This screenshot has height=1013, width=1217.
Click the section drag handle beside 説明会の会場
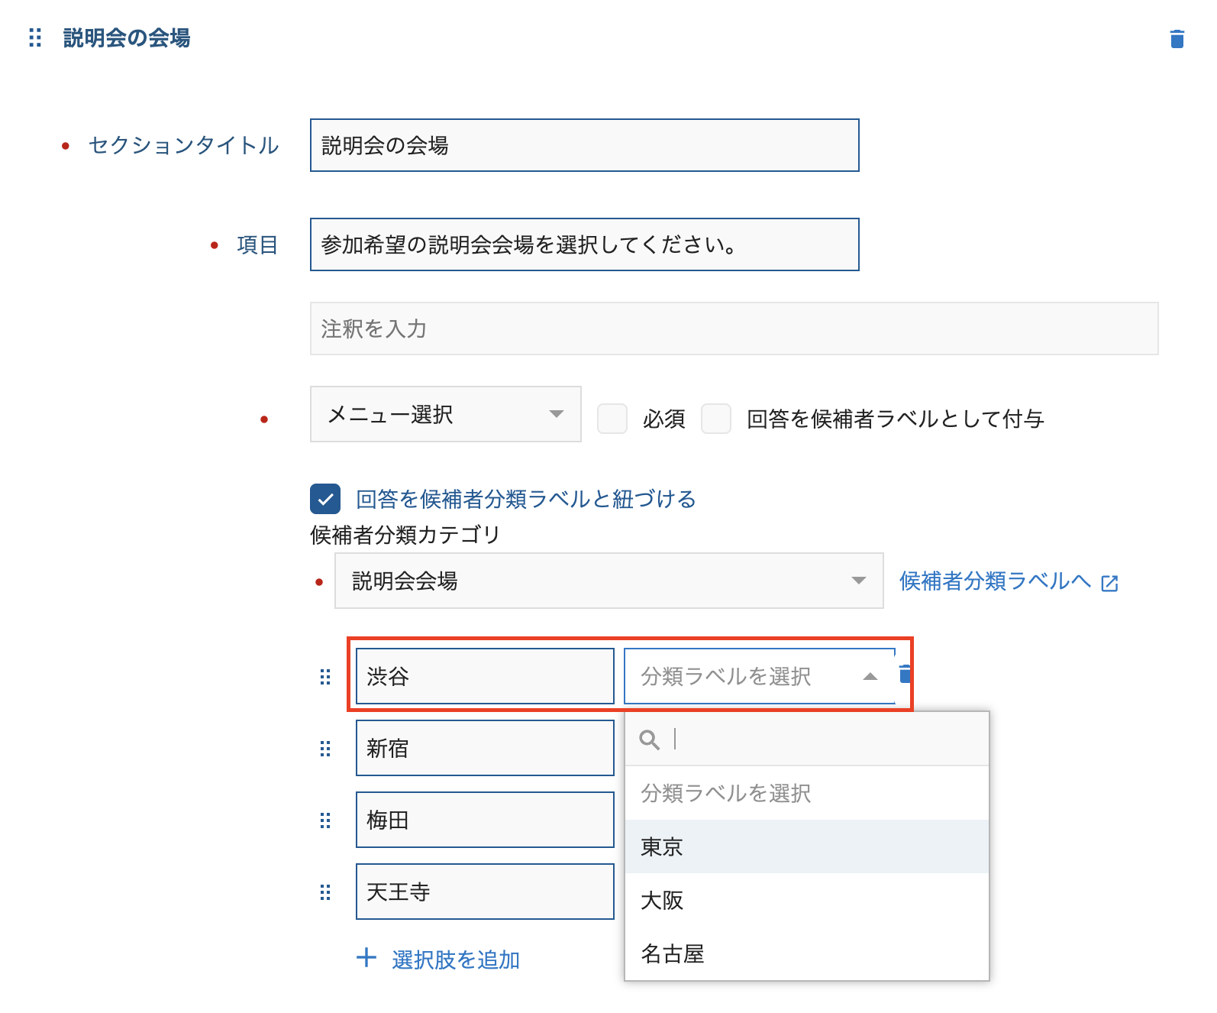coord(35,37)
